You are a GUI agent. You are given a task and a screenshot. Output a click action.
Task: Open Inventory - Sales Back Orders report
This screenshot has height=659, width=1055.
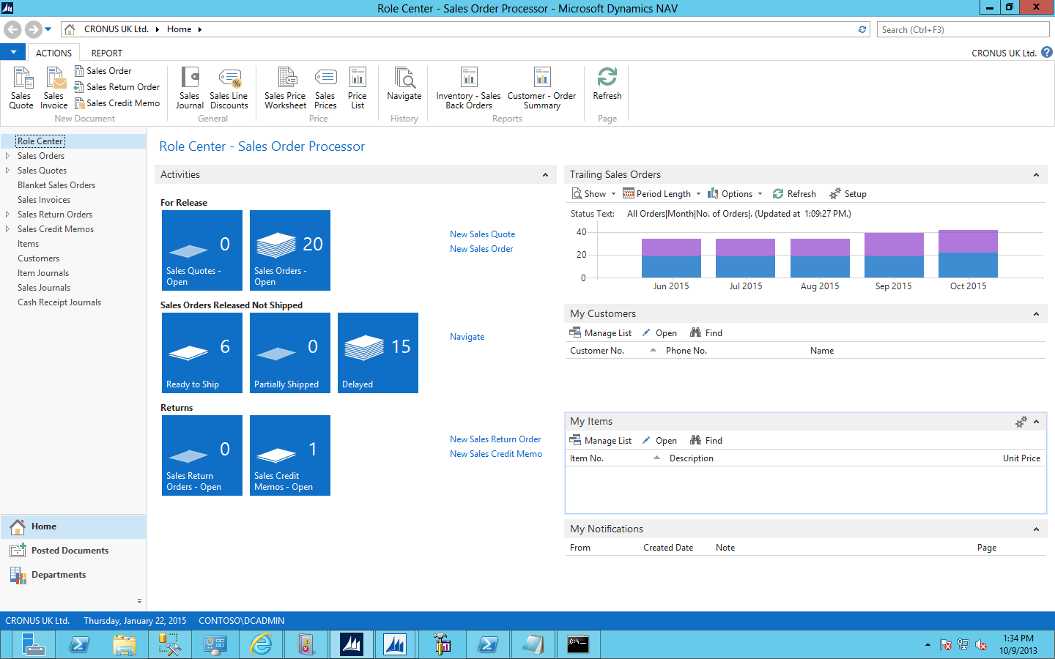click(x=469, y=88)
